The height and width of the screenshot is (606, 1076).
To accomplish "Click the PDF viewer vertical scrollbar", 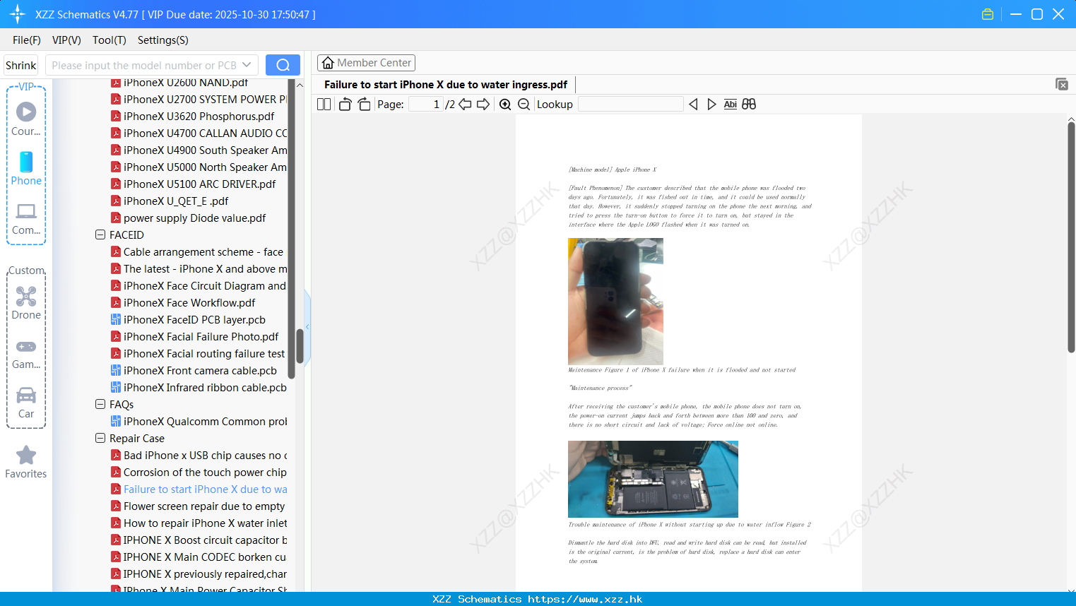I will click(1071, 237).
